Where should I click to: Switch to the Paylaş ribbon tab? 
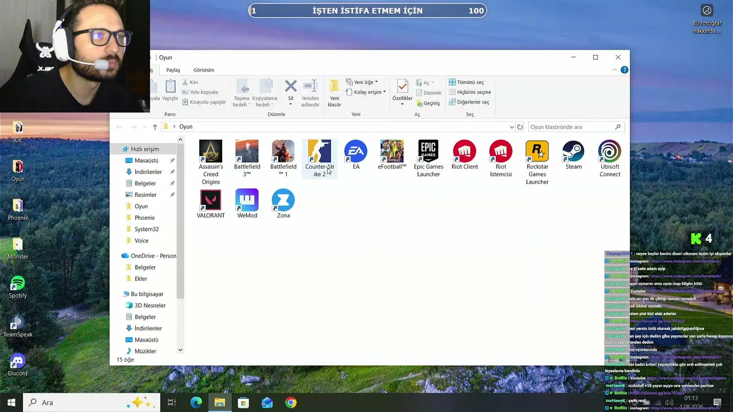pos(173,70)
